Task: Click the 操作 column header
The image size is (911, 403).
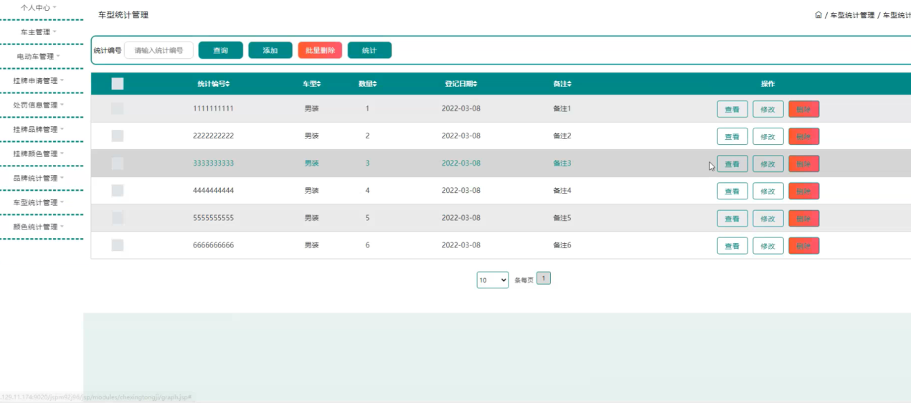Action: point(768,84)
